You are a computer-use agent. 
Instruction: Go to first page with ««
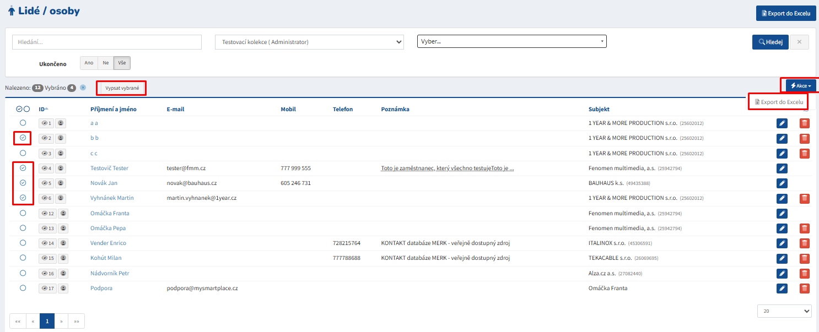(x=18, y=320)
